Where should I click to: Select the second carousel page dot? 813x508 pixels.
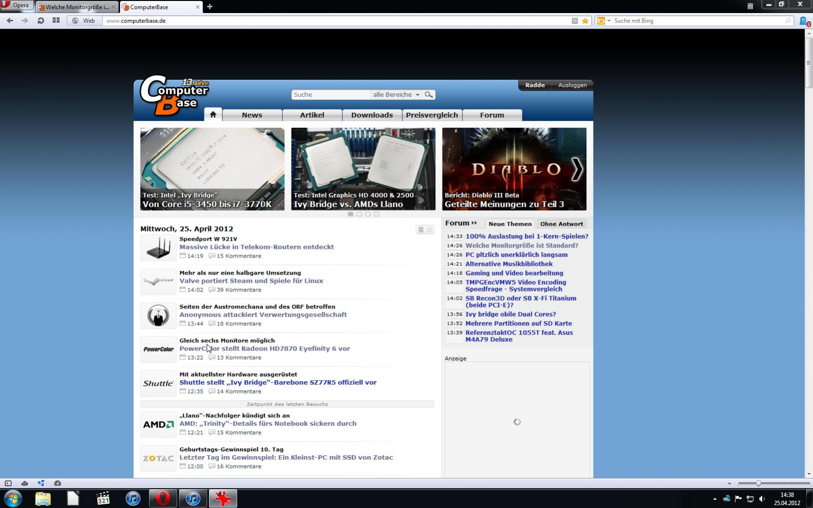[359, 214]
